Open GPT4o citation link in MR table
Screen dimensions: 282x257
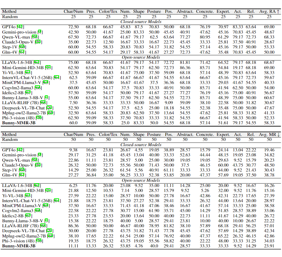pos(20,150)
